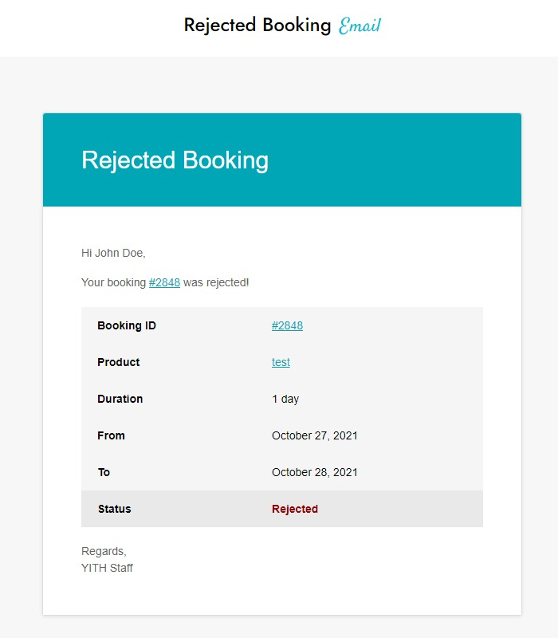Select the To label
This screenshot has height=638, width=558.
104,472
